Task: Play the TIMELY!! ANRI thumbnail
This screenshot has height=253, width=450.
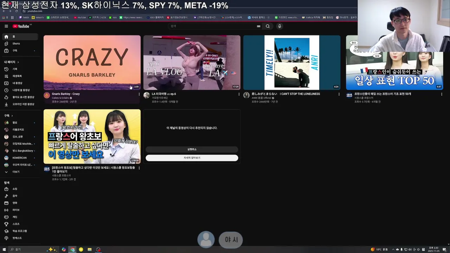Action: point(292,63)
